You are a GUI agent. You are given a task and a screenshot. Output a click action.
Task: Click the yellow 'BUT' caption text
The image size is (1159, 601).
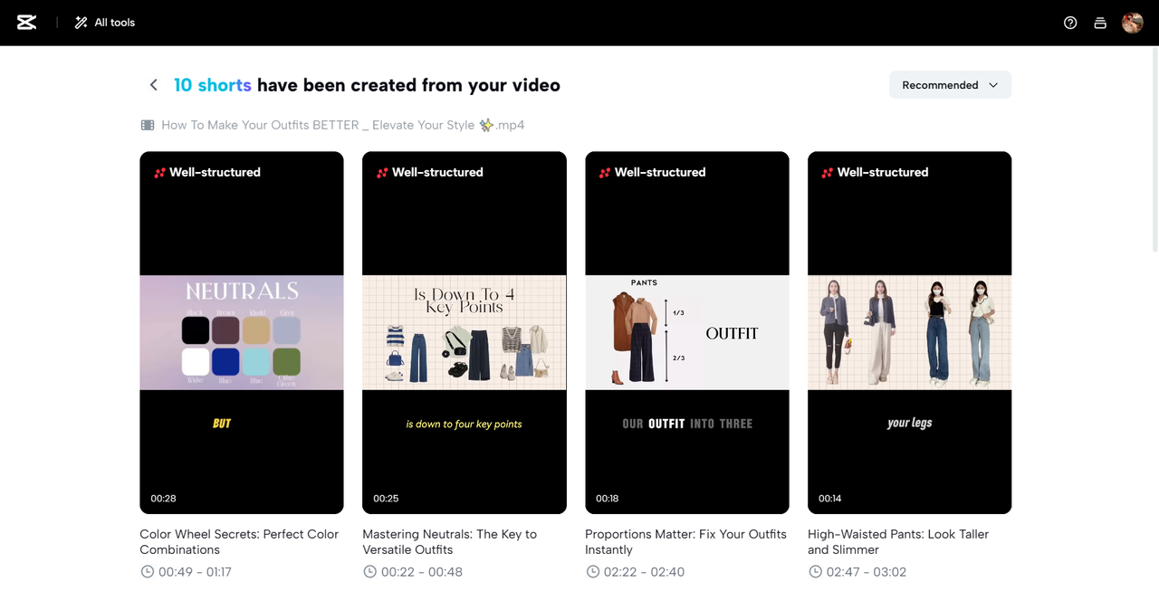(222, 423)
